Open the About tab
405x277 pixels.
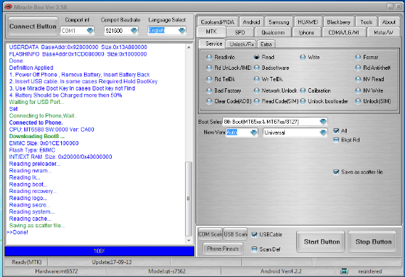pyautogui.click(x=389, y=22)
